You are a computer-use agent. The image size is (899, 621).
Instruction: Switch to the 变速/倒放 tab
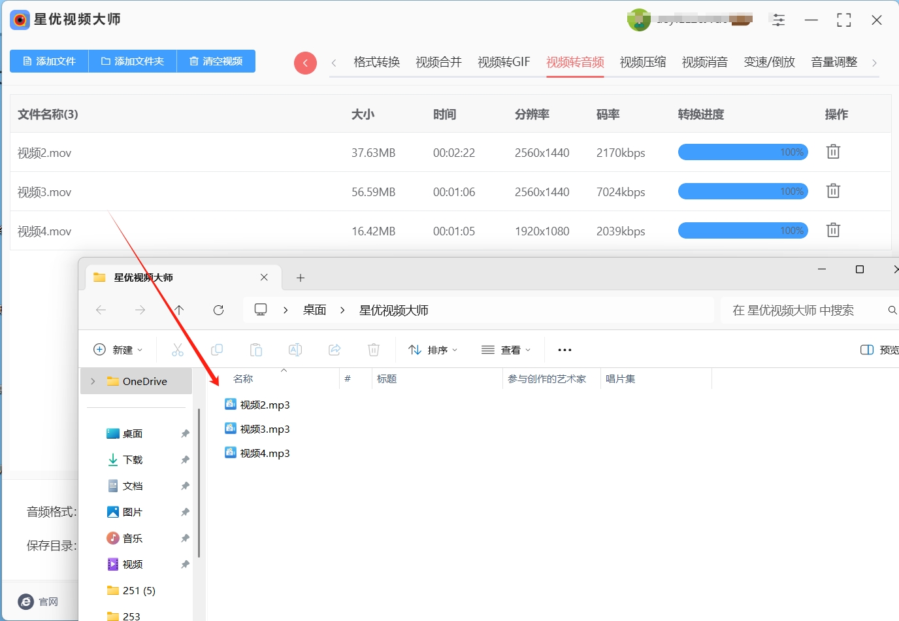(770, 62)
